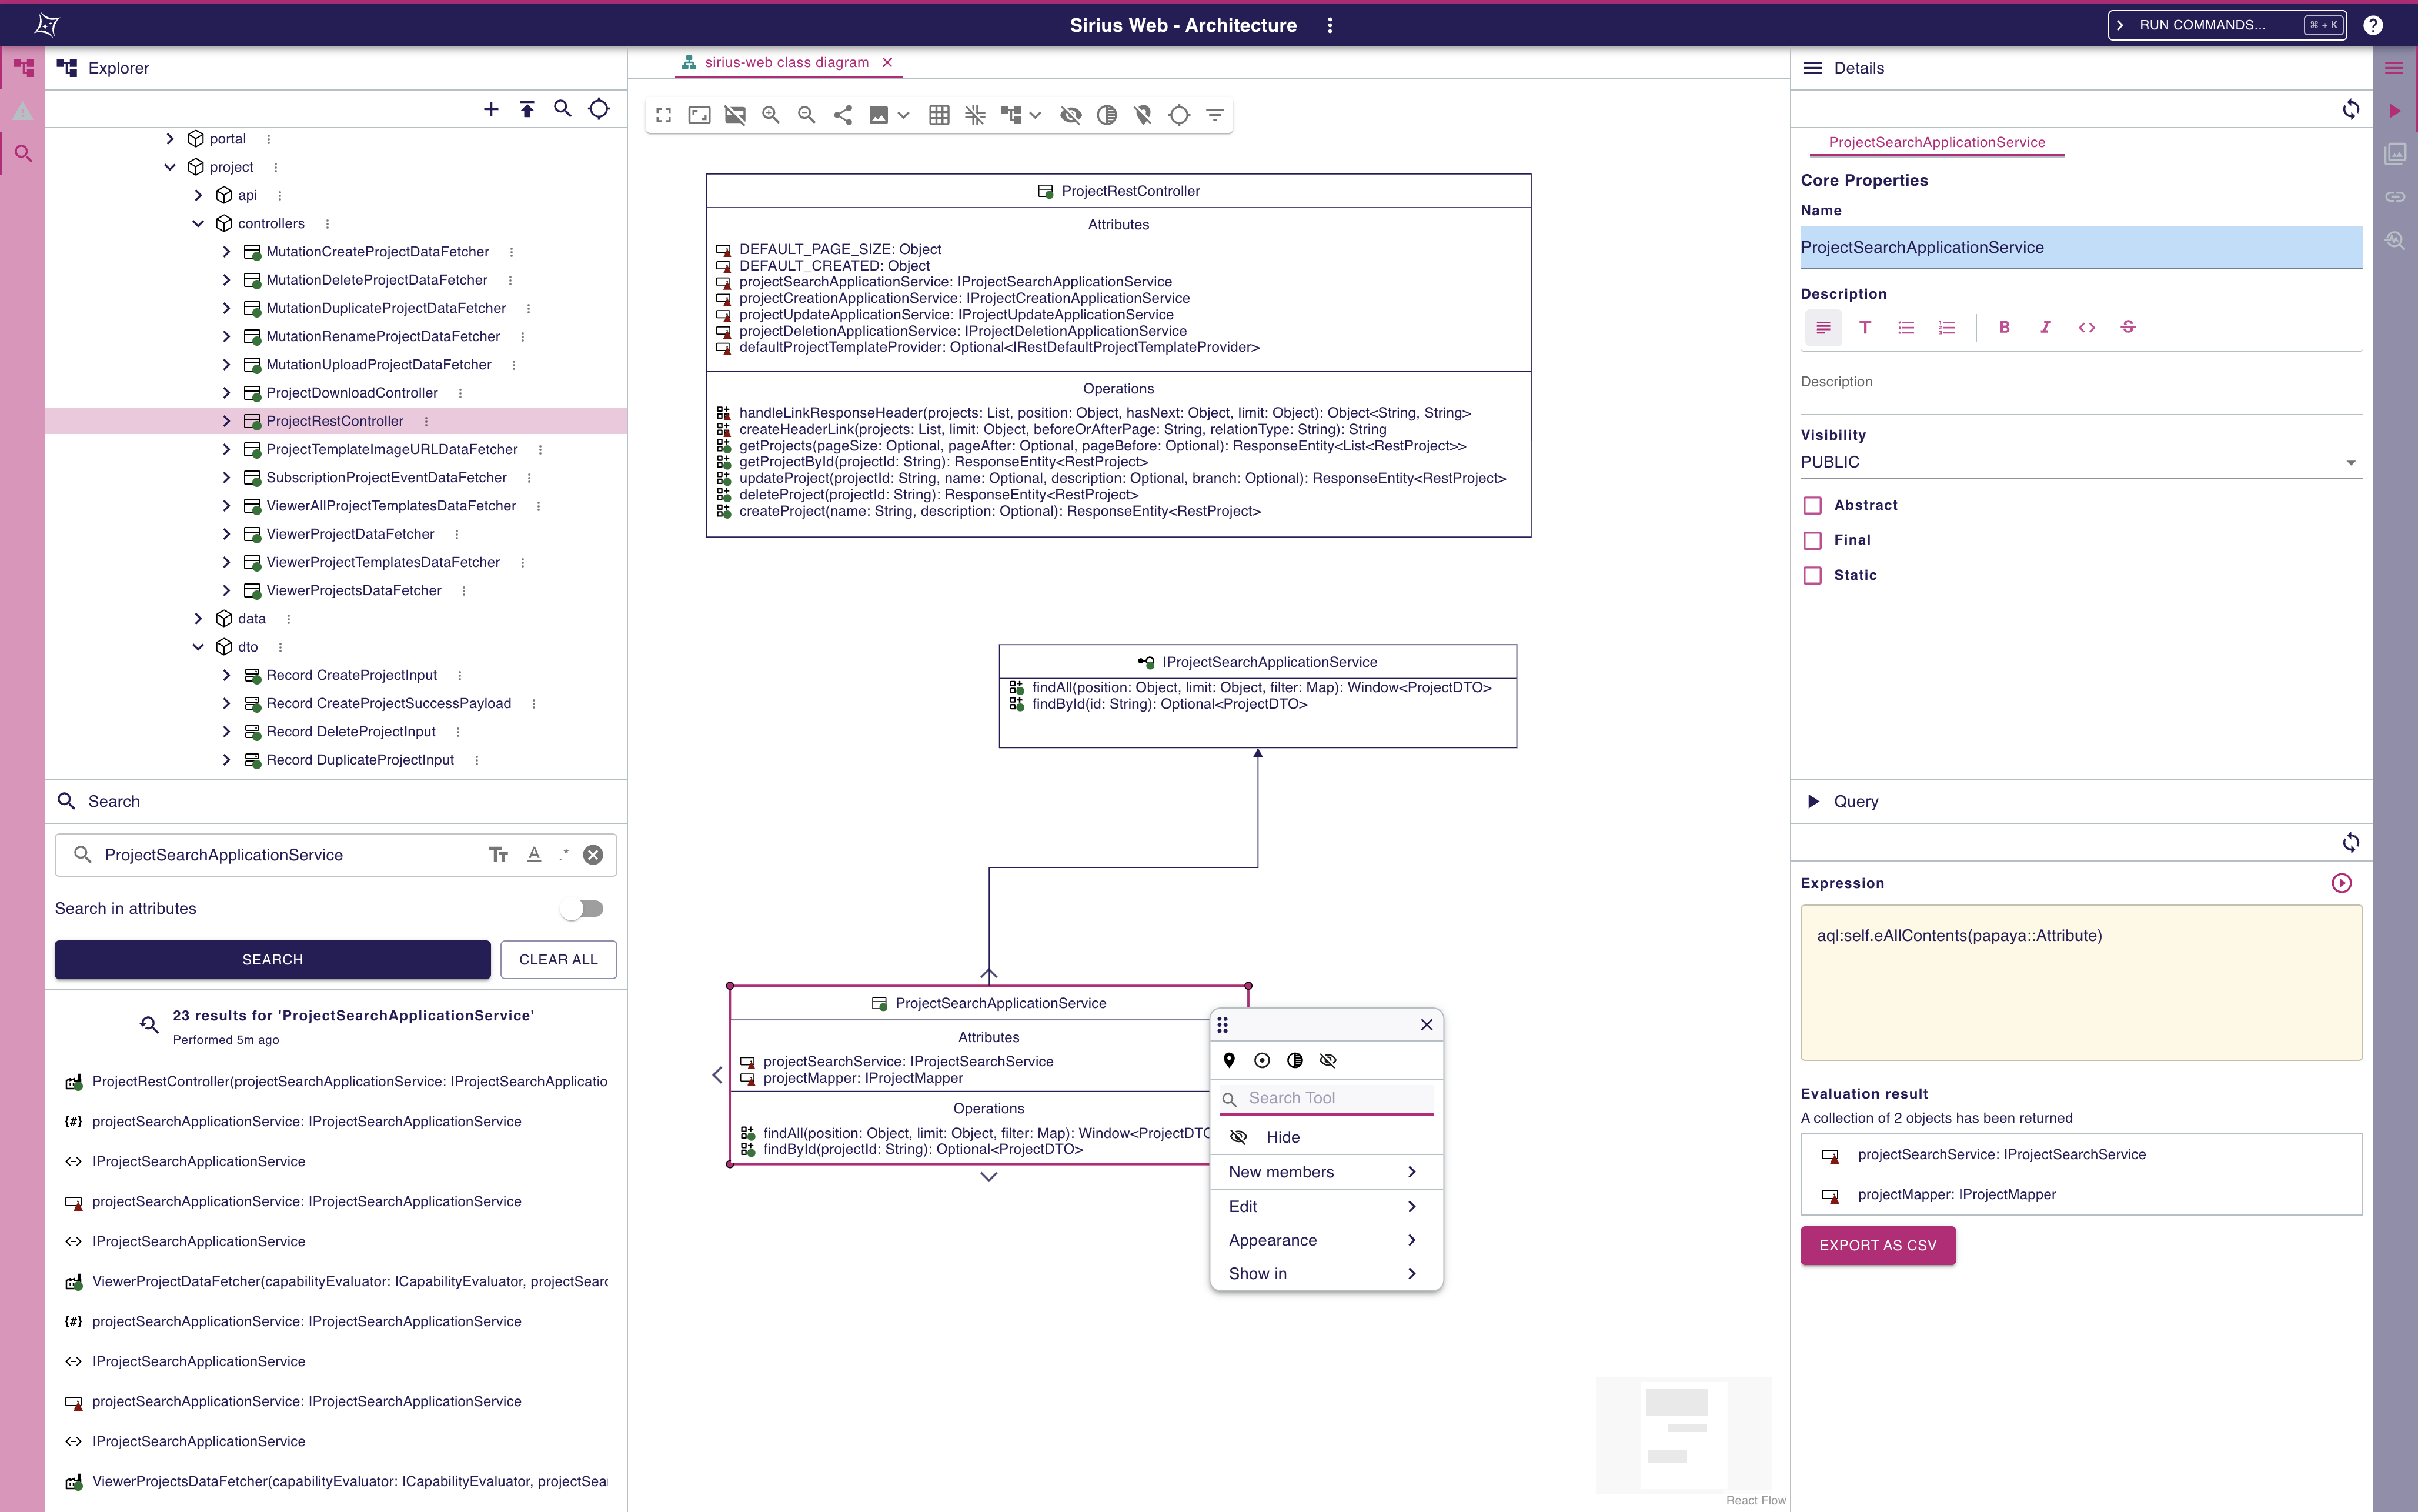
Task: Click the help question mark icon
Action: point(2373,25)
